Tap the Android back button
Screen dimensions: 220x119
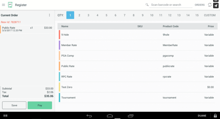pos(89,116)
